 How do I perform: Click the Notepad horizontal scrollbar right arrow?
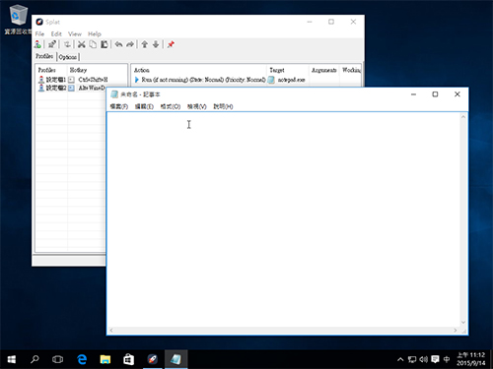pos(456,331)
